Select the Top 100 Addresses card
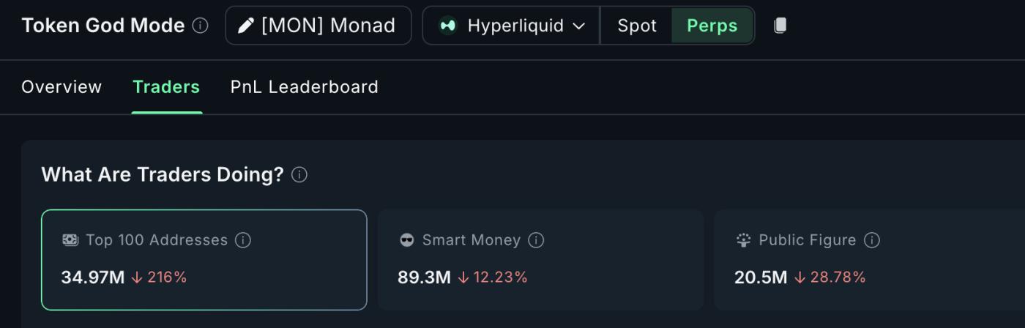 click(x=204, y=260)
